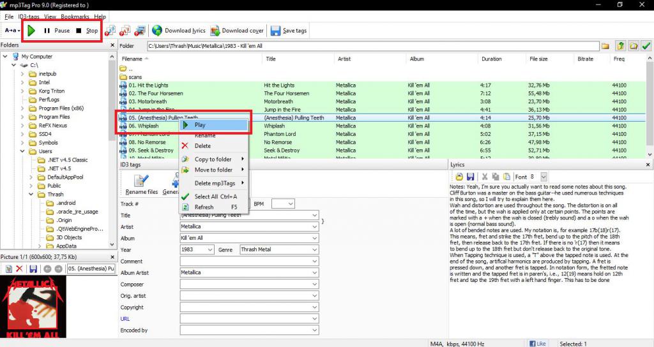Save lyrics with the Lyrics panel floppy icon

tap(471, 177)
